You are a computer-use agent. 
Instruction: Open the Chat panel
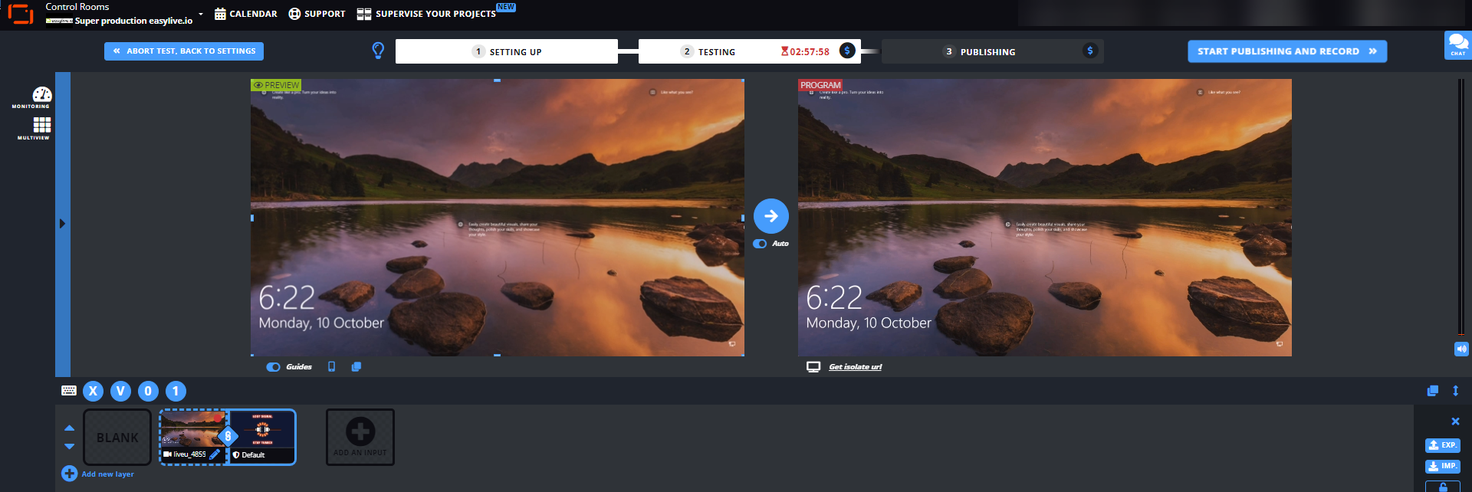1457,44
